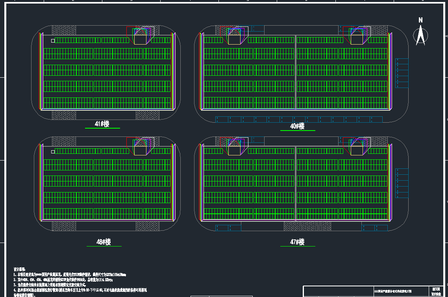This screenshot has height=297, width=448.
Task: Select the 设计说明 design notes heading
Action: (20, 269)
